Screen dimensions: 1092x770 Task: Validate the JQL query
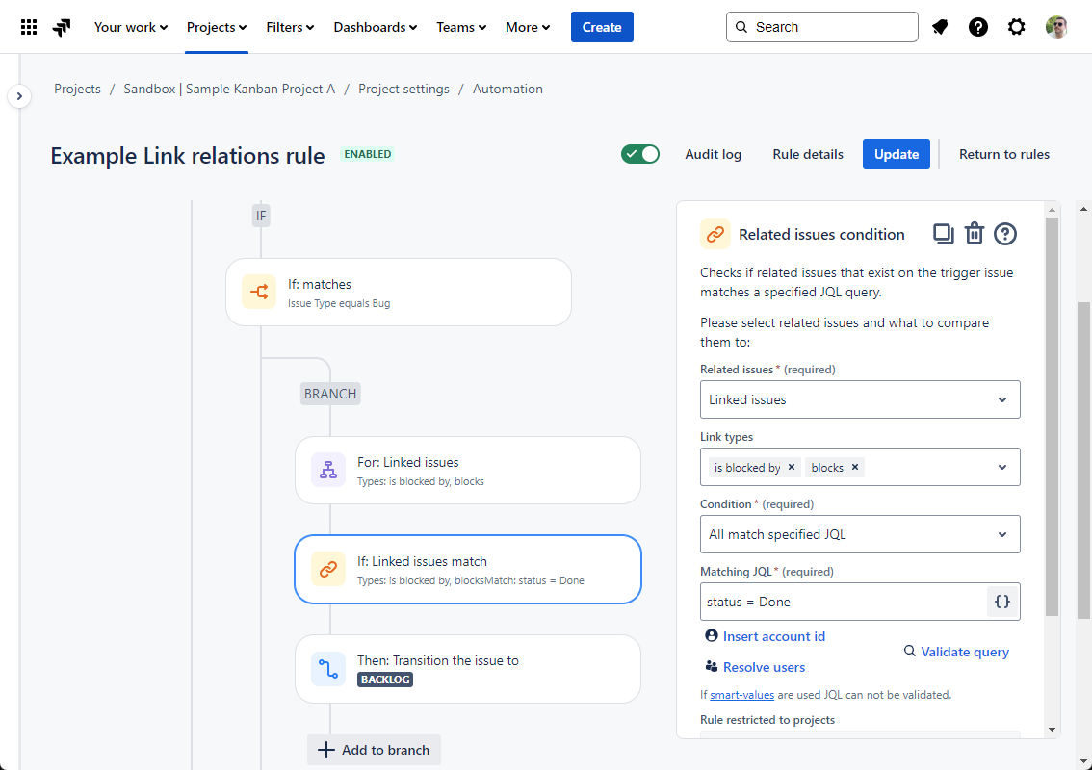click(x=964, y=652)
